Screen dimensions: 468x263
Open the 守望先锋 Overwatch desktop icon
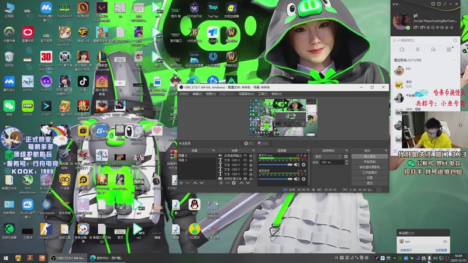coord(9,34)
